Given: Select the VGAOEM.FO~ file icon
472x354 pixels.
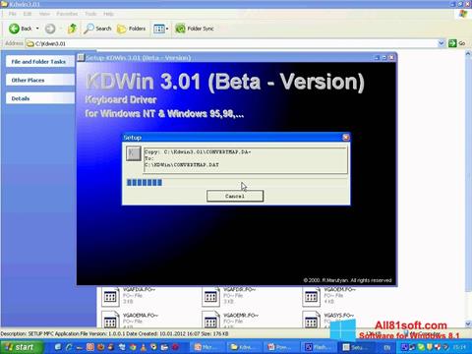Looking at the screenshot, I should [311, 297].
